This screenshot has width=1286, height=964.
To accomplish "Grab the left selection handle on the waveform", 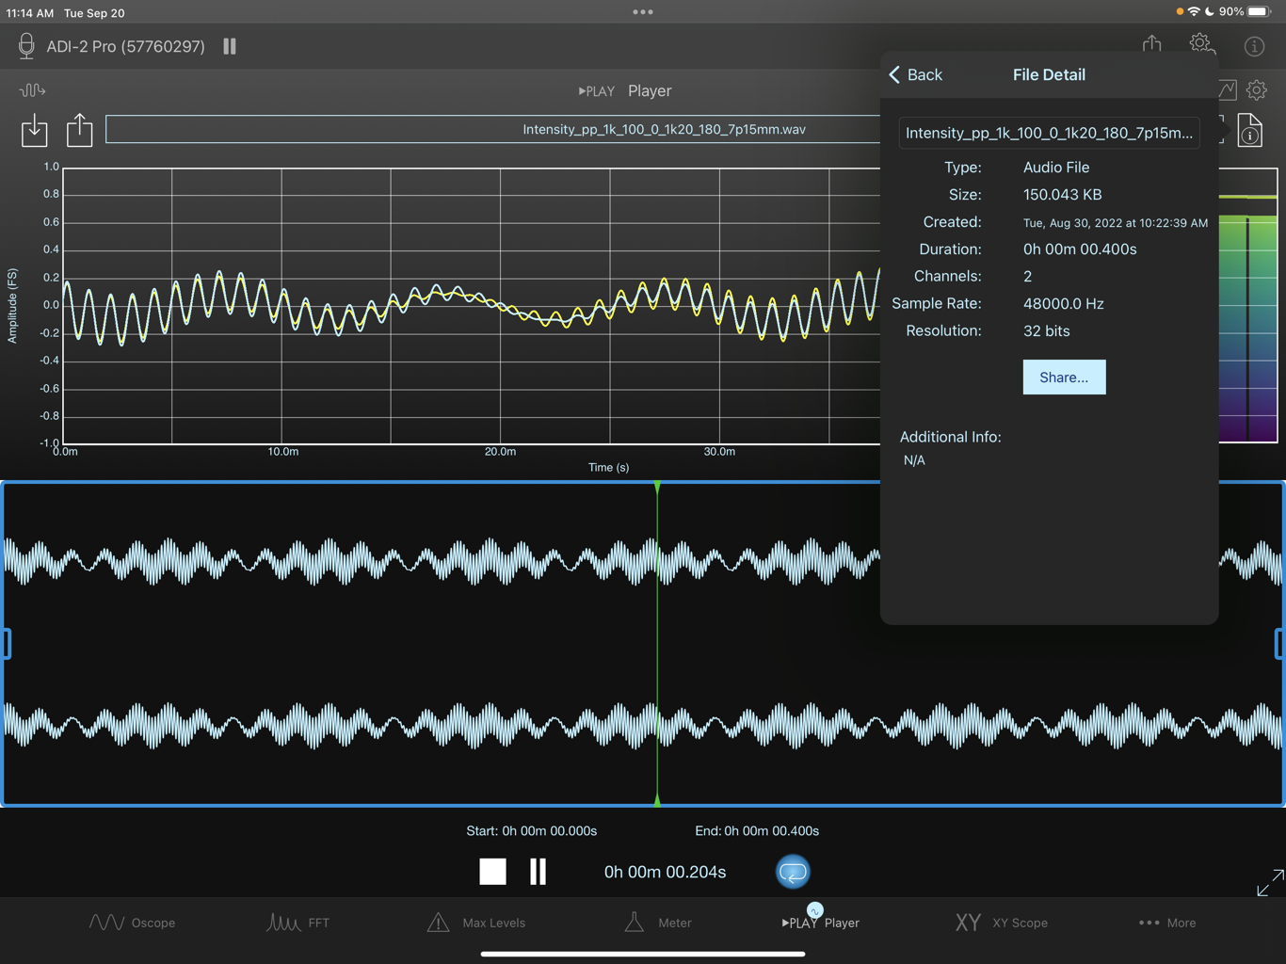I will click(8, 643).
